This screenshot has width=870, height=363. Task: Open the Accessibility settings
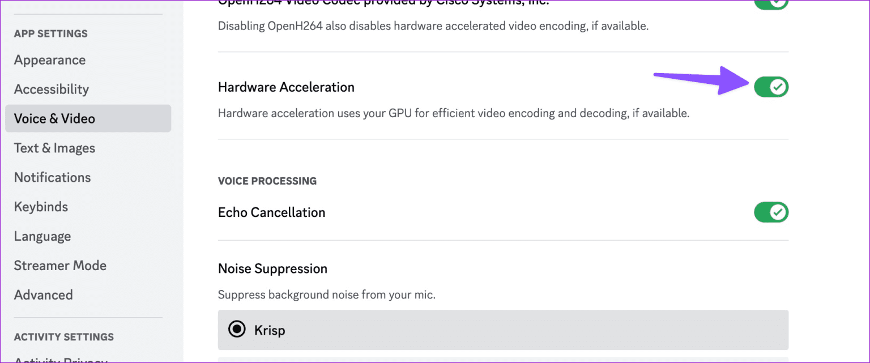tap(52, 89)
